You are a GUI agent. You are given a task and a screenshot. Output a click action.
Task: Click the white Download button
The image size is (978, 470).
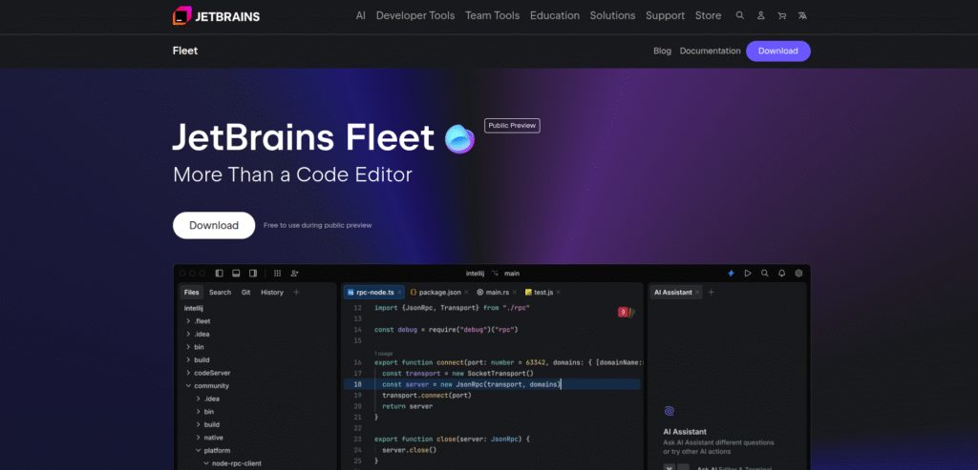[x=214, y=225]
